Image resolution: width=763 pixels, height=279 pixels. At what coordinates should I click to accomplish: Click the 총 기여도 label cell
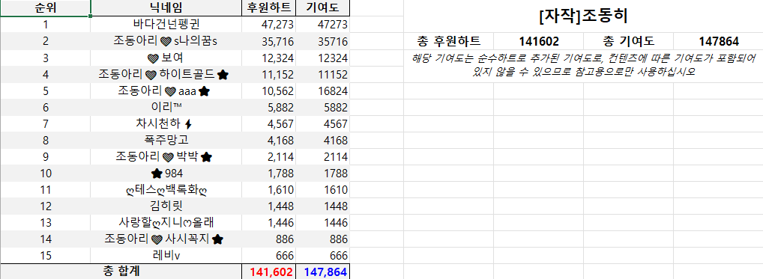tap(629, 41)
